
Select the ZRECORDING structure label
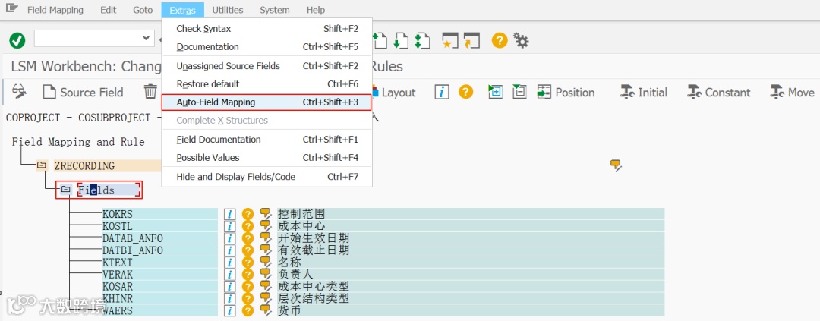tap(84, 165)
